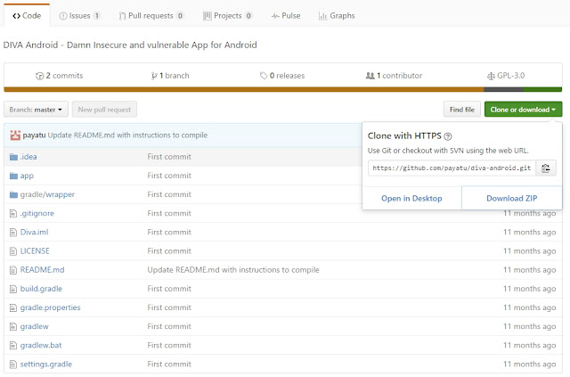This screenshot has height=377, width=570.
Task: Click the orange language bar segment
Action: coord(244,89)
